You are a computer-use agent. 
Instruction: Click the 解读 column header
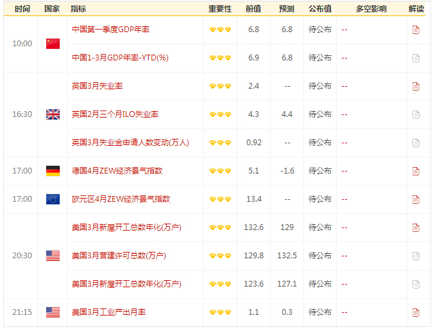(x=416, y=9)
